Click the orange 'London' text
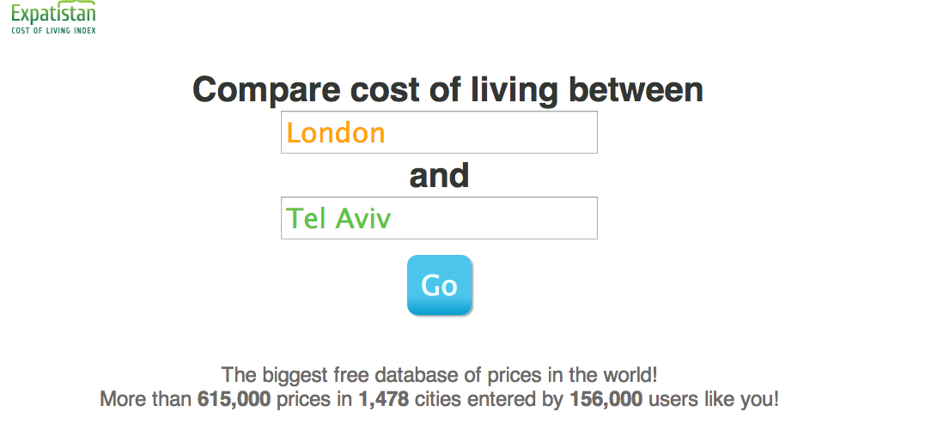This screenshot has height=436, width=944. (335, 133)
